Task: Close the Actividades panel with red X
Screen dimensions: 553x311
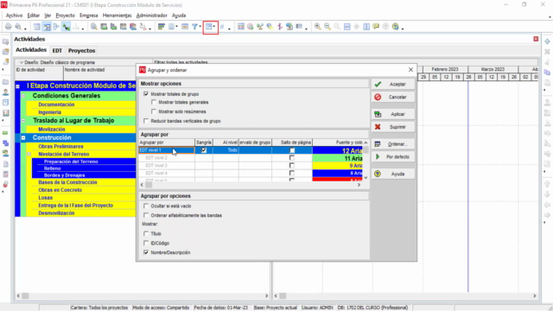Action: pos(536,39)
